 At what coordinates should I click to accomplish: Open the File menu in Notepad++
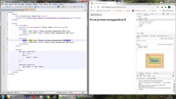(2, 4)
